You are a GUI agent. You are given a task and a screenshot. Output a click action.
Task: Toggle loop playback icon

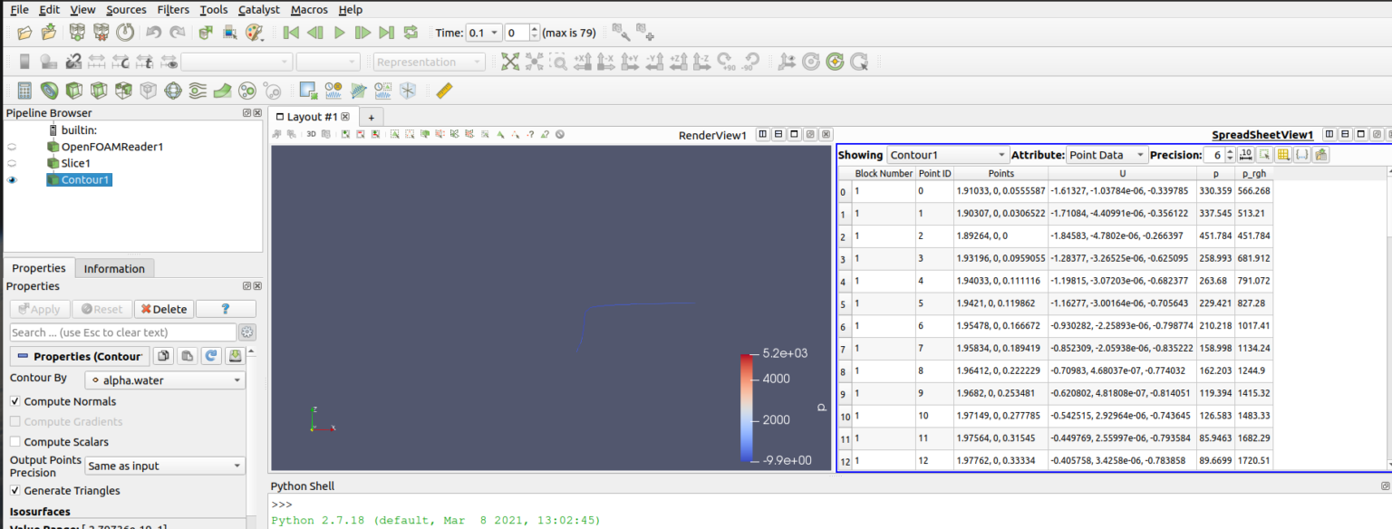[x=411, y=33]
